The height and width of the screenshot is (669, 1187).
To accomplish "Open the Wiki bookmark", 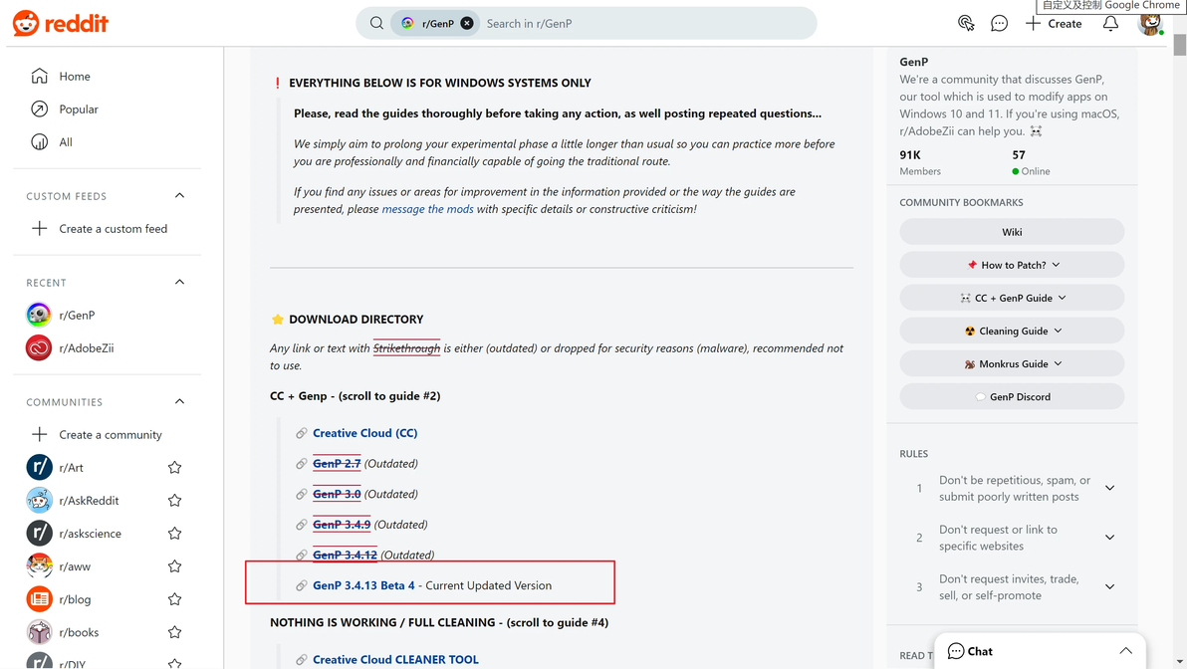I will pos(1012,232).
